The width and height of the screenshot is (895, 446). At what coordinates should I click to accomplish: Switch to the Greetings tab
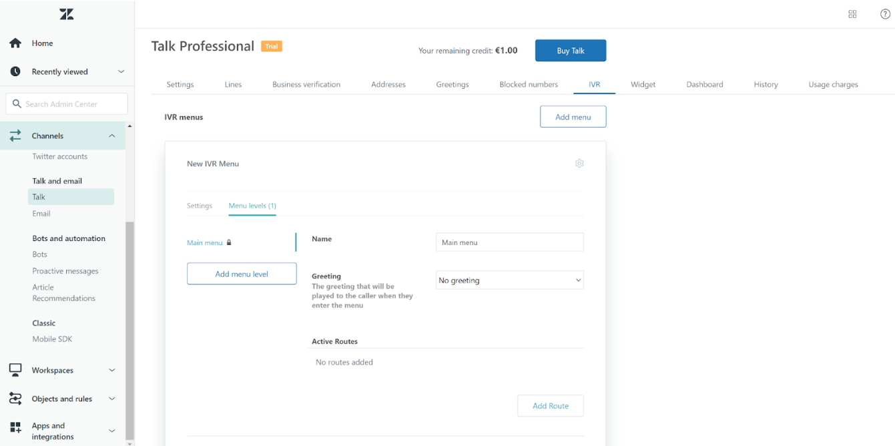pyautogui.click(x=452, y=85)
